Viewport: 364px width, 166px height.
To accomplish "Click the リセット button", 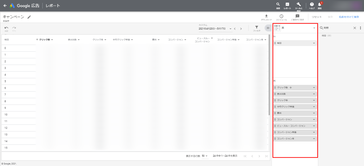I will click(317, 17).
